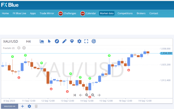The image size is (174, 109).
Task: Open FX Blue Live menu
Action: (x=19, y=13)
